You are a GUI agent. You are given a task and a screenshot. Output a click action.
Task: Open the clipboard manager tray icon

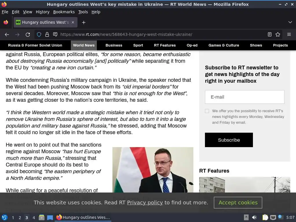tap(265, 217)
